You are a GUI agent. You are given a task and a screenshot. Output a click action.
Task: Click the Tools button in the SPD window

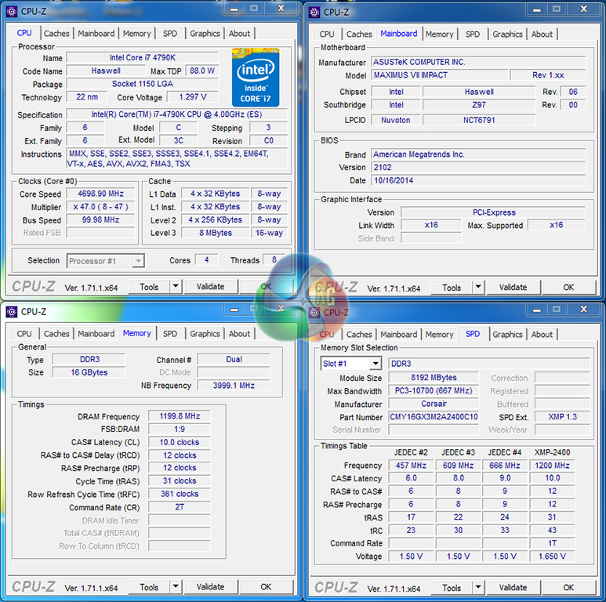click(452, 587)
